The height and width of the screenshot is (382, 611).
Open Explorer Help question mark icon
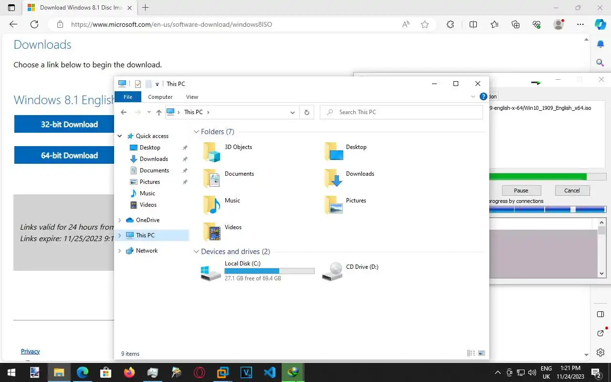click(x=484, y=96)
